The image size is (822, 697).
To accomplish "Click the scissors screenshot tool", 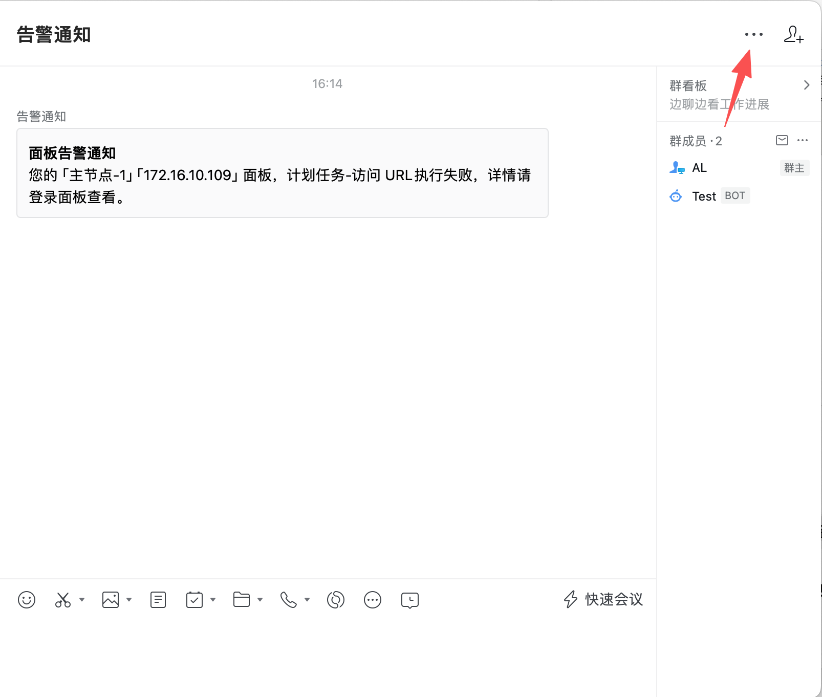I will pyautogui.click(x=62, y=599).
